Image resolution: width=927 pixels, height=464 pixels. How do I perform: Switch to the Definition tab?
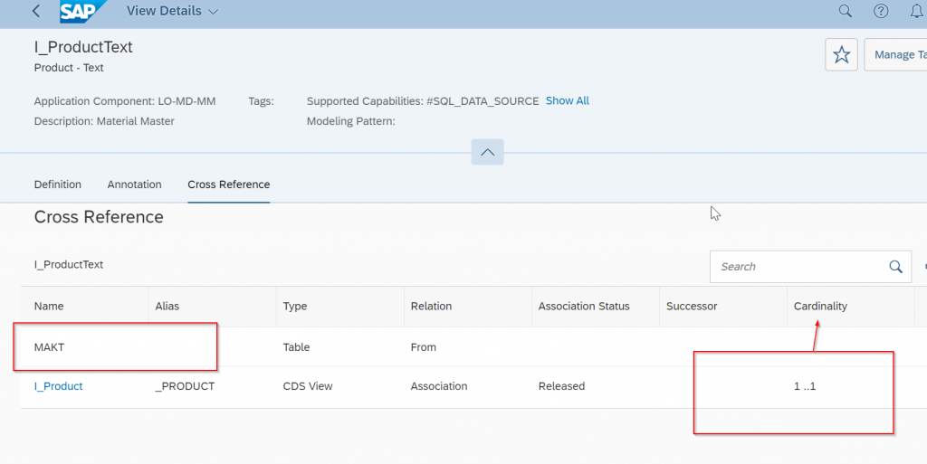[57, 185]
